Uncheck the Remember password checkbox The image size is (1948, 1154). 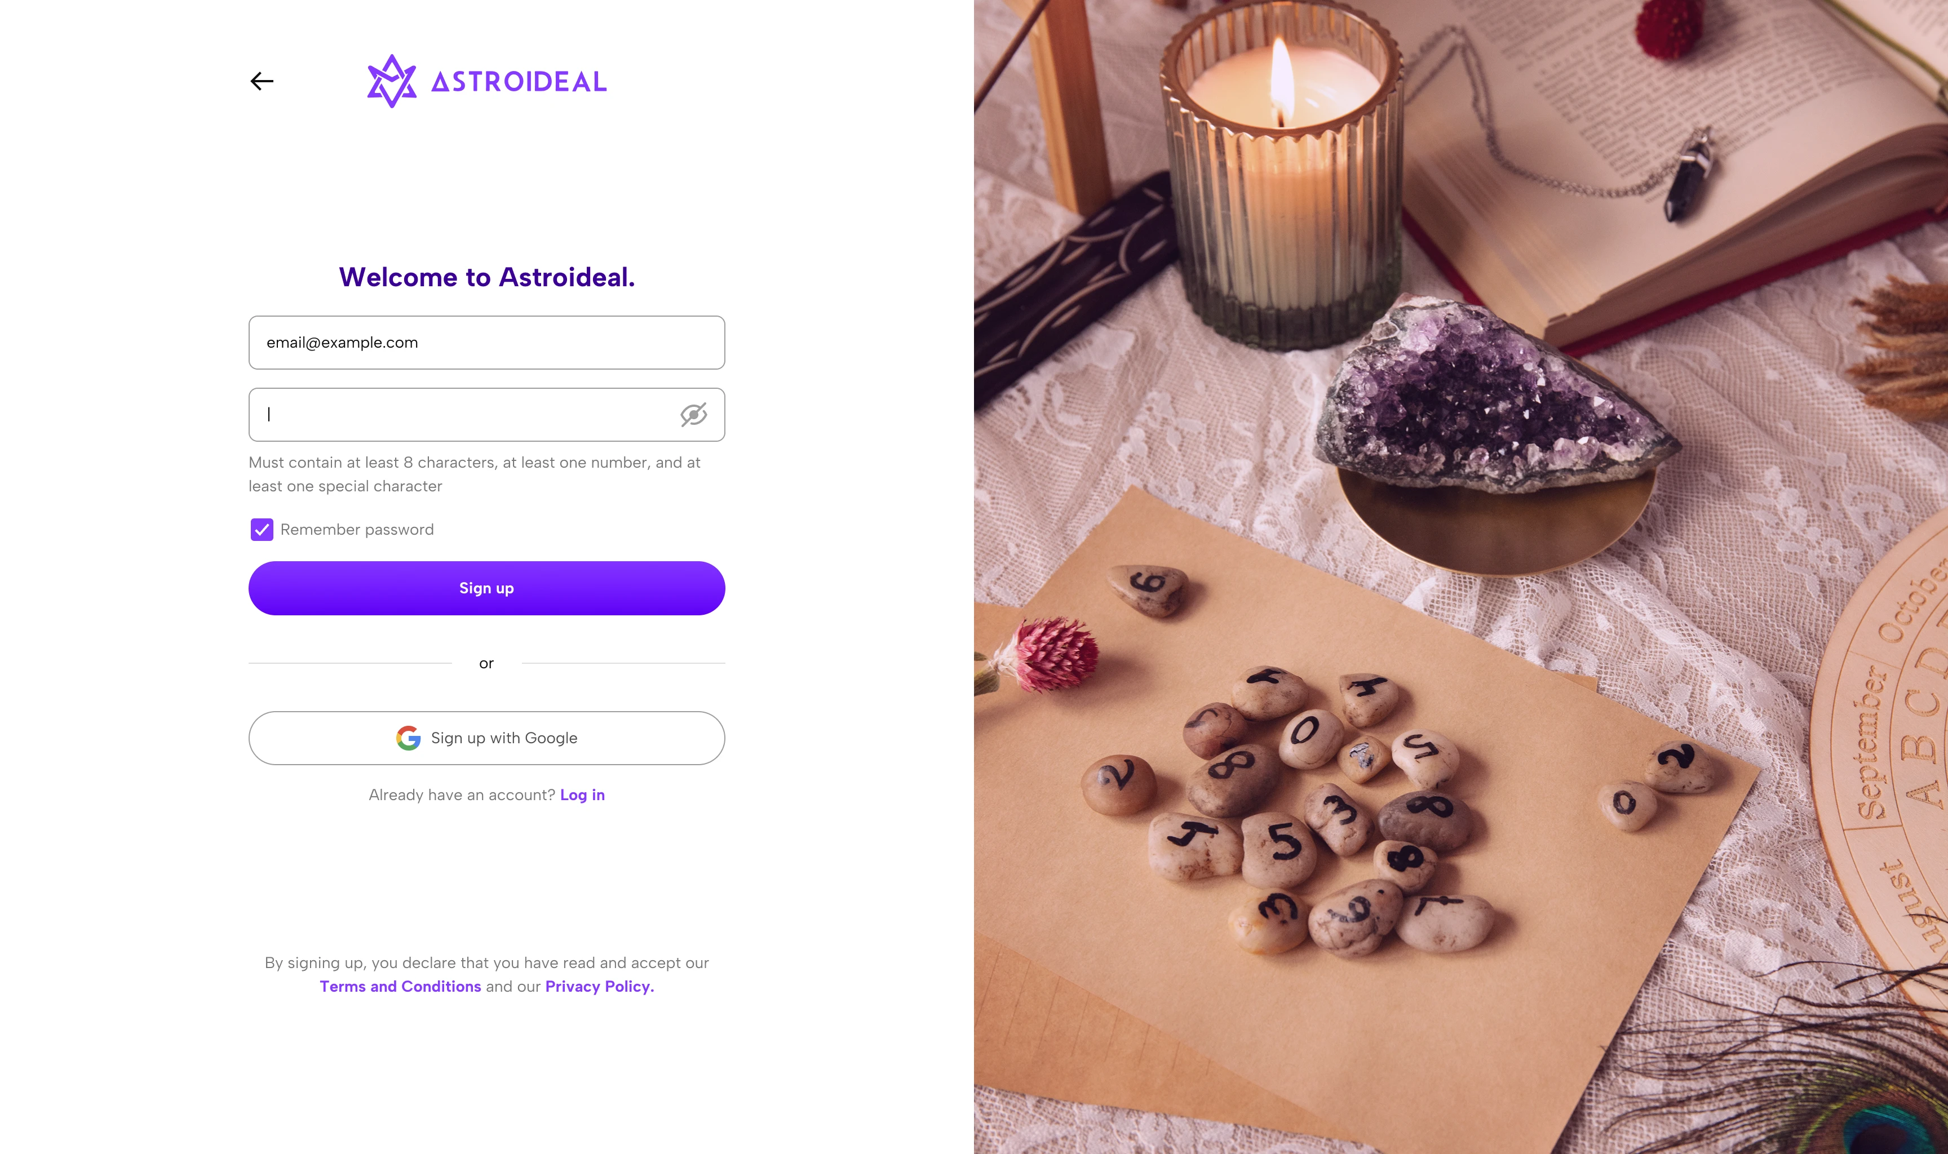tap(262, 530)
